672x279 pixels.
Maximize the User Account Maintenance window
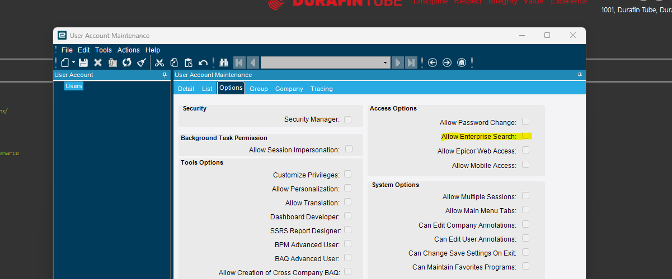(547, 35)
